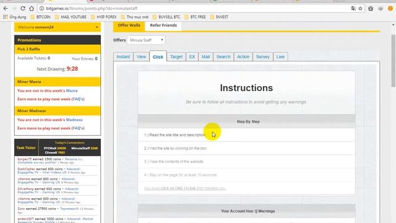This screenshot has height=223, width=396.
Task: Switch to the Offer Walls tab
Action: point(129,25)
